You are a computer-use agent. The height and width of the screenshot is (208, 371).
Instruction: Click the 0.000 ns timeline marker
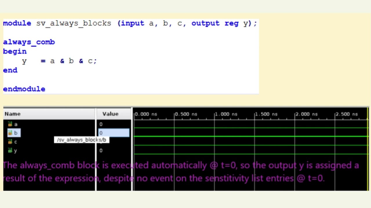coord(146,114)
